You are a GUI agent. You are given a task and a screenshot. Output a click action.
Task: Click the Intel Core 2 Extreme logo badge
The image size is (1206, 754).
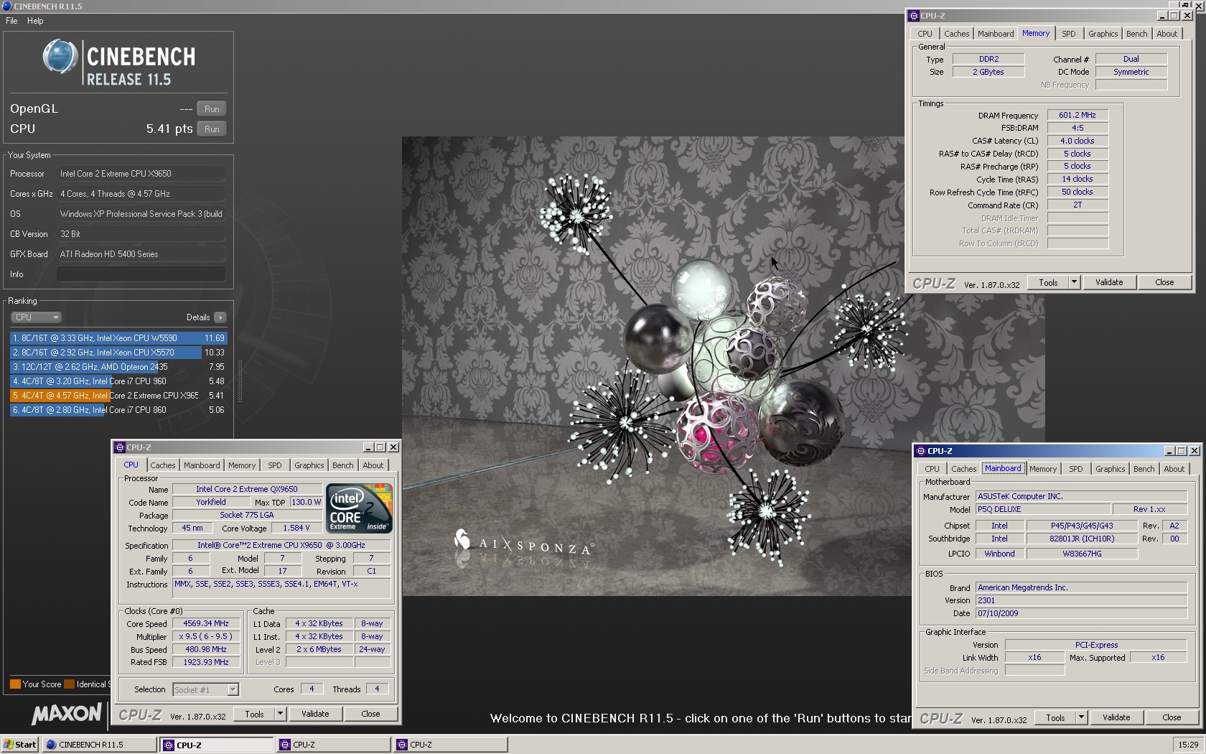359,508
